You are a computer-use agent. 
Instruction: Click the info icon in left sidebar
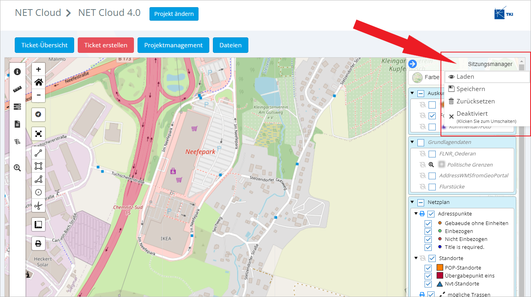(x=17, y=72)
